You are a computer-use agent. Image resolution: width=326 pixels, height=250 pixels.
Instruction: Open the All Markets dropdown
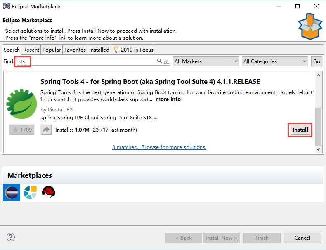(x=206, y=61)
